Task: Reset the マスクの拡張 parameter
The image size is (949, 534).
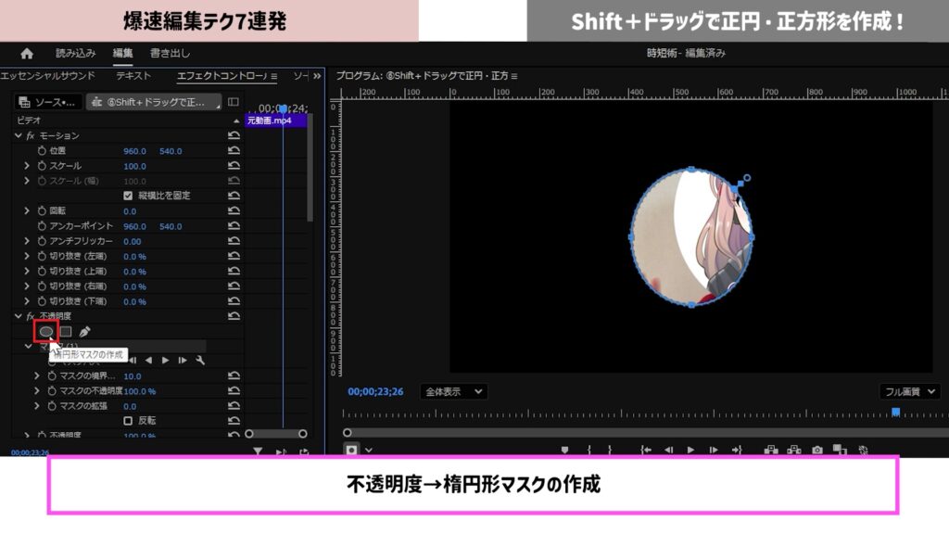Action: click(x=234, y=406)
